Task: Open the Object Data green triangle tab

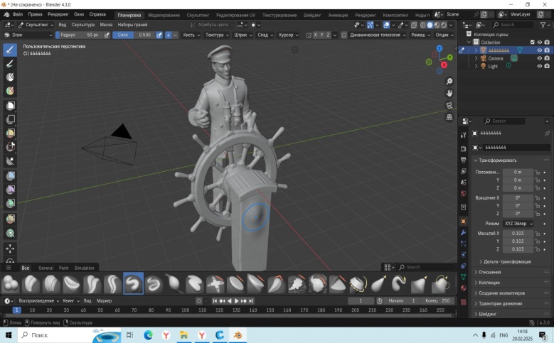Action: [x=463, y=277]
